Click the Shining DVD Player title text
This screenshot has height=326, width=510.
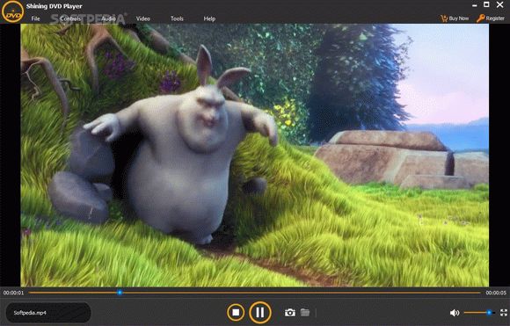tap(54, 6)
